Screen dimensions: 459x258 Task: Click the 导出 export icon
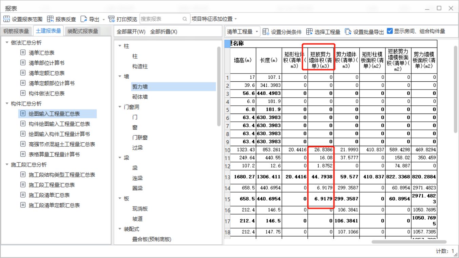84,19
